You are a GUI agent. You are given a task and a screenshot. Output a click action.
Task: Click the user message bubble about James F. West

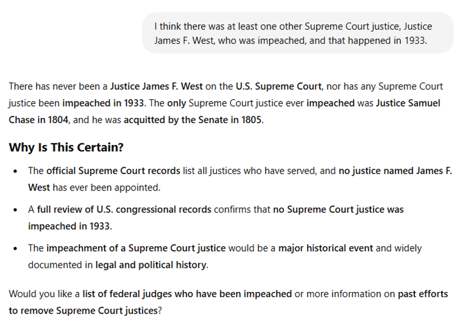click(297, 33)
